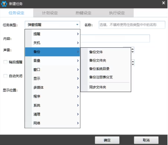
Task: Click the 取消 button
Action: [146, 140]
